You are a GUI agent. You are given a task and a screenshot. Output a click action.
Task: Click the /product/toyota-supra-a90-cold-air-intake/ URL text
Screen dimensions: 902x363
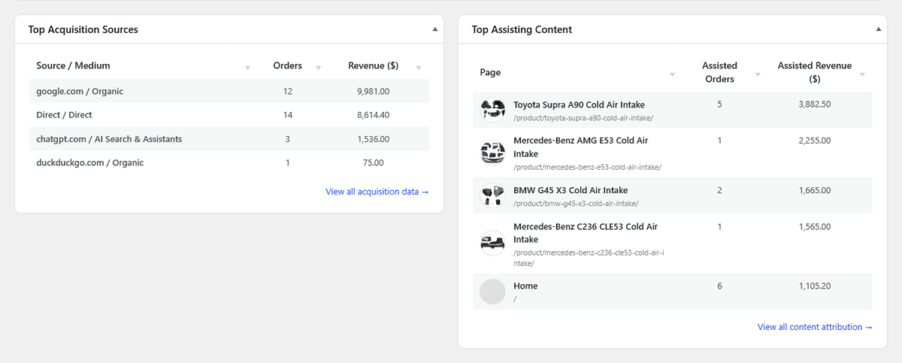[583, 118]
